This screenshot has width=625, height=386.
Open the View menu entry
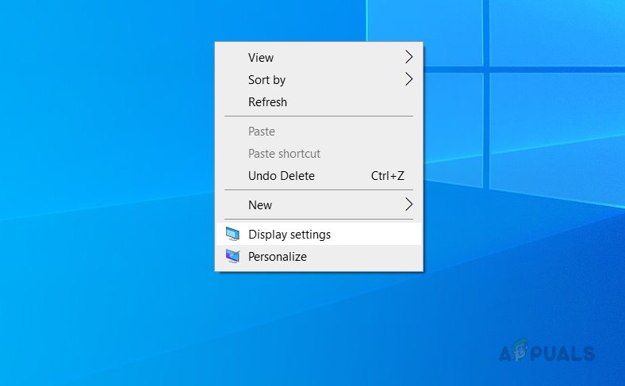tap(319, 57)
